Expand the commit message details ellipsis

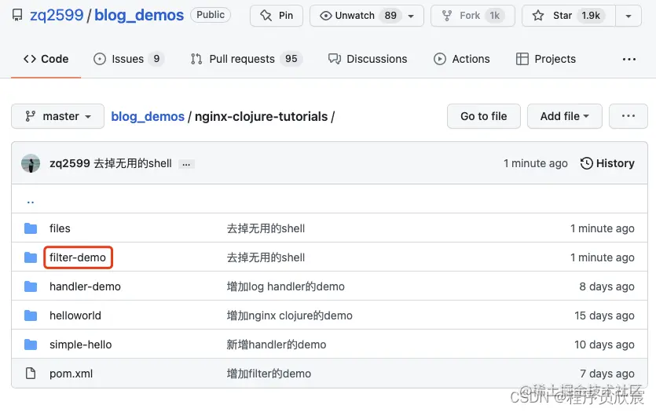[186, 164]
